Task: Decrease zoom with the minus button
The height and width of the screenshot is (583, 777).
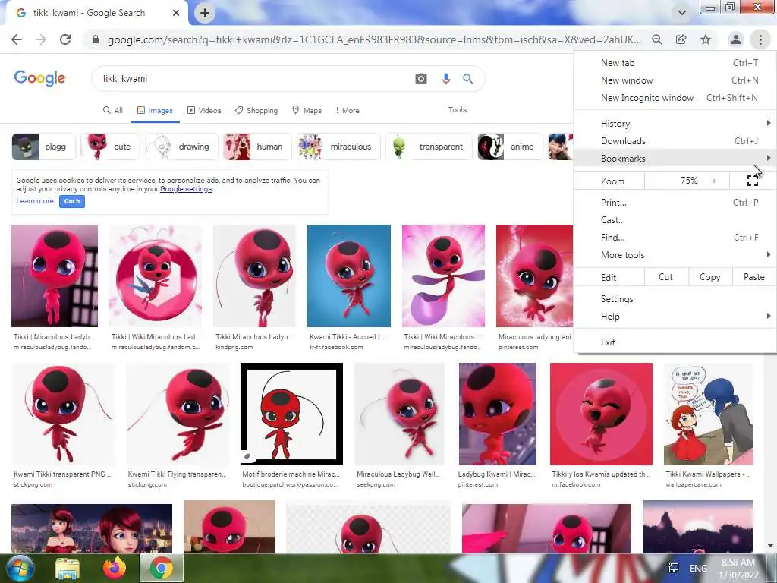Action: (x=658, y=181)
